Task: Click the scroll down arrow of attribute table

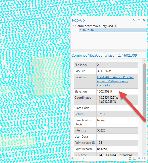Action: pos(144,154)
